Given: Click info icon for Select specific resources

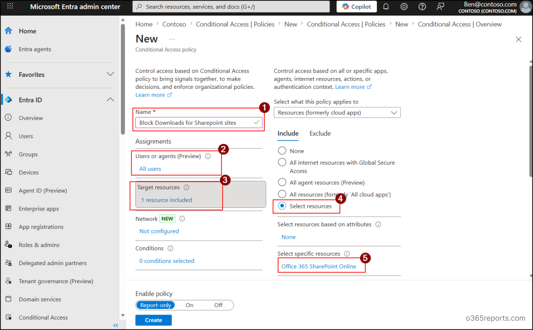Looking at the screenshot, I should [347, 254].
